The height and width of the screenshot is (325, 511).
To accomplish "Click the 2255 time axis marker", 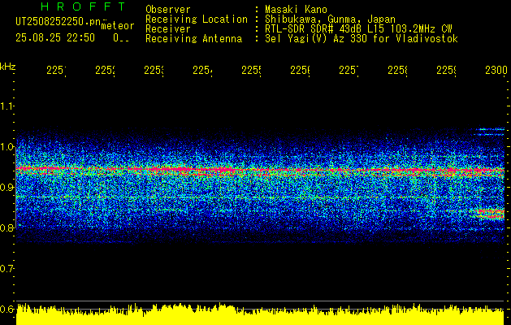I will pyautogui.click(x=251, y=71).
